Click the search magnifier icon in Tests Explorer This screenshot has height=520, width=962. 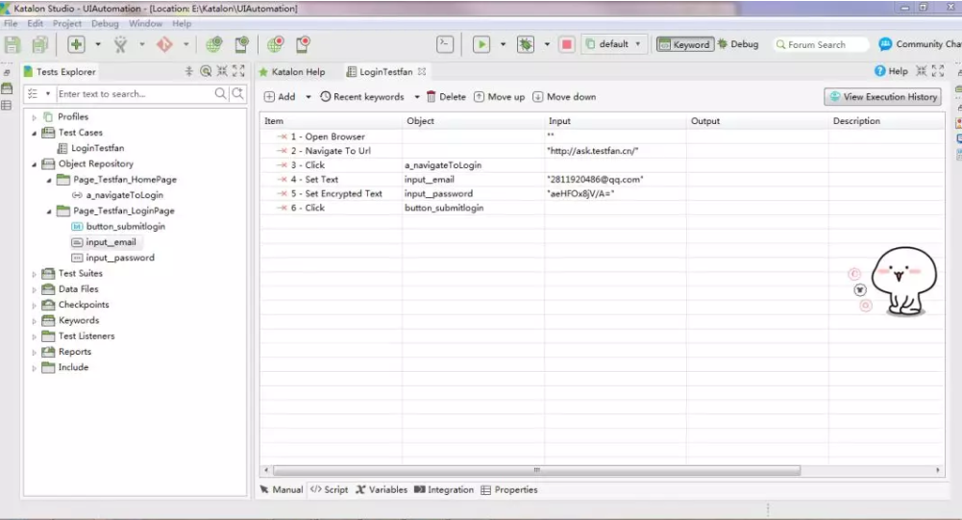point(220,93)
